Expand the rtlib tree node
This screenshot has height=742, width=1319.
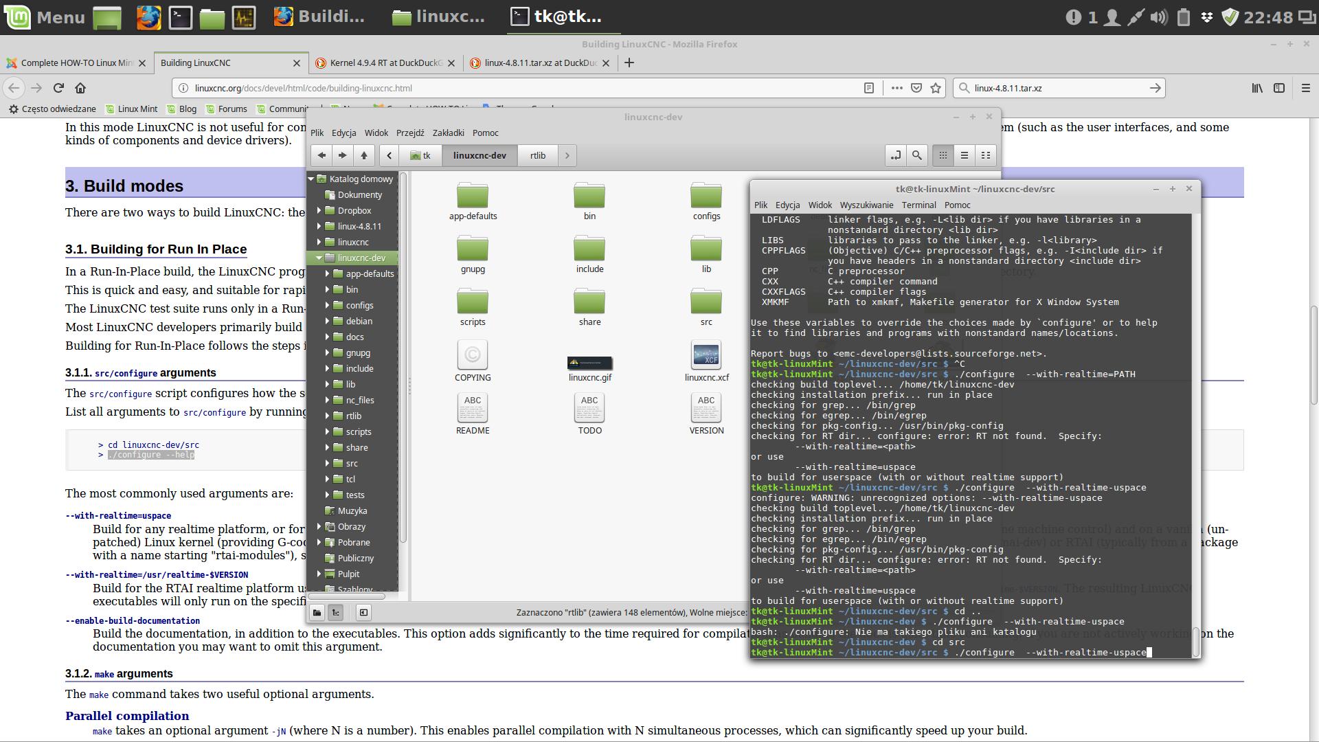point(328,416)
